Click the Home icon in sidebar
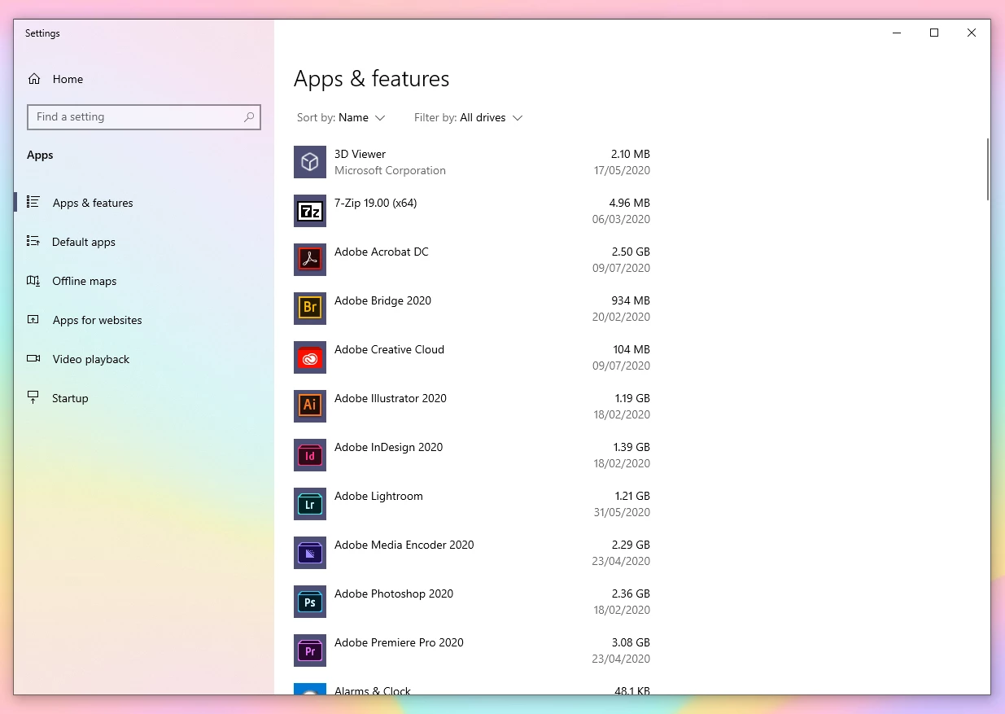 34,79
